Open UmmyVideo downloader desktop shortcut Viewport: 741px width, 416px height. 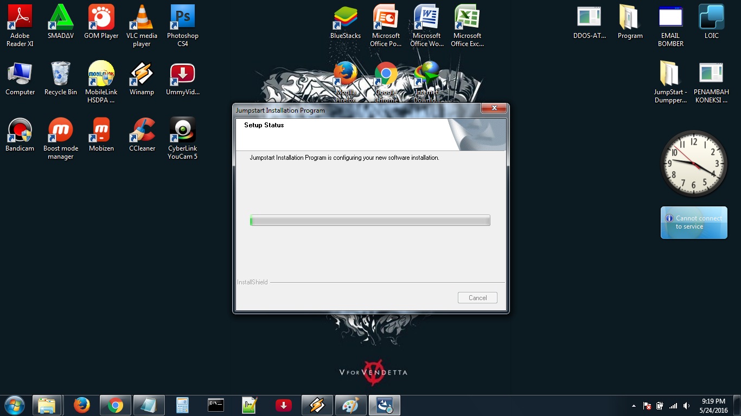pyautogui.click(x=183, y=79)
